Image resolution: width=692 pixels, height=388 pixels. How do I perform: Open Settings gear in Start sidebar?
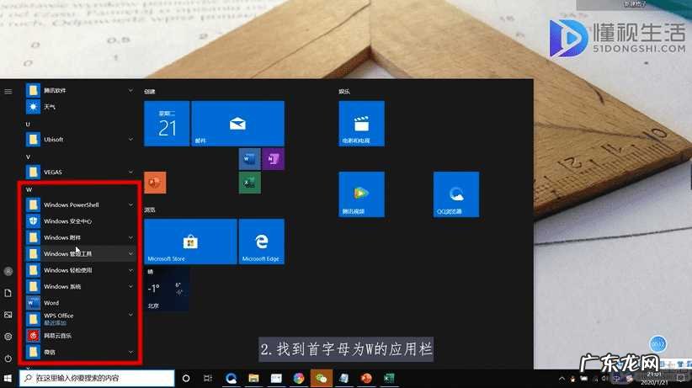coord(8,337)
